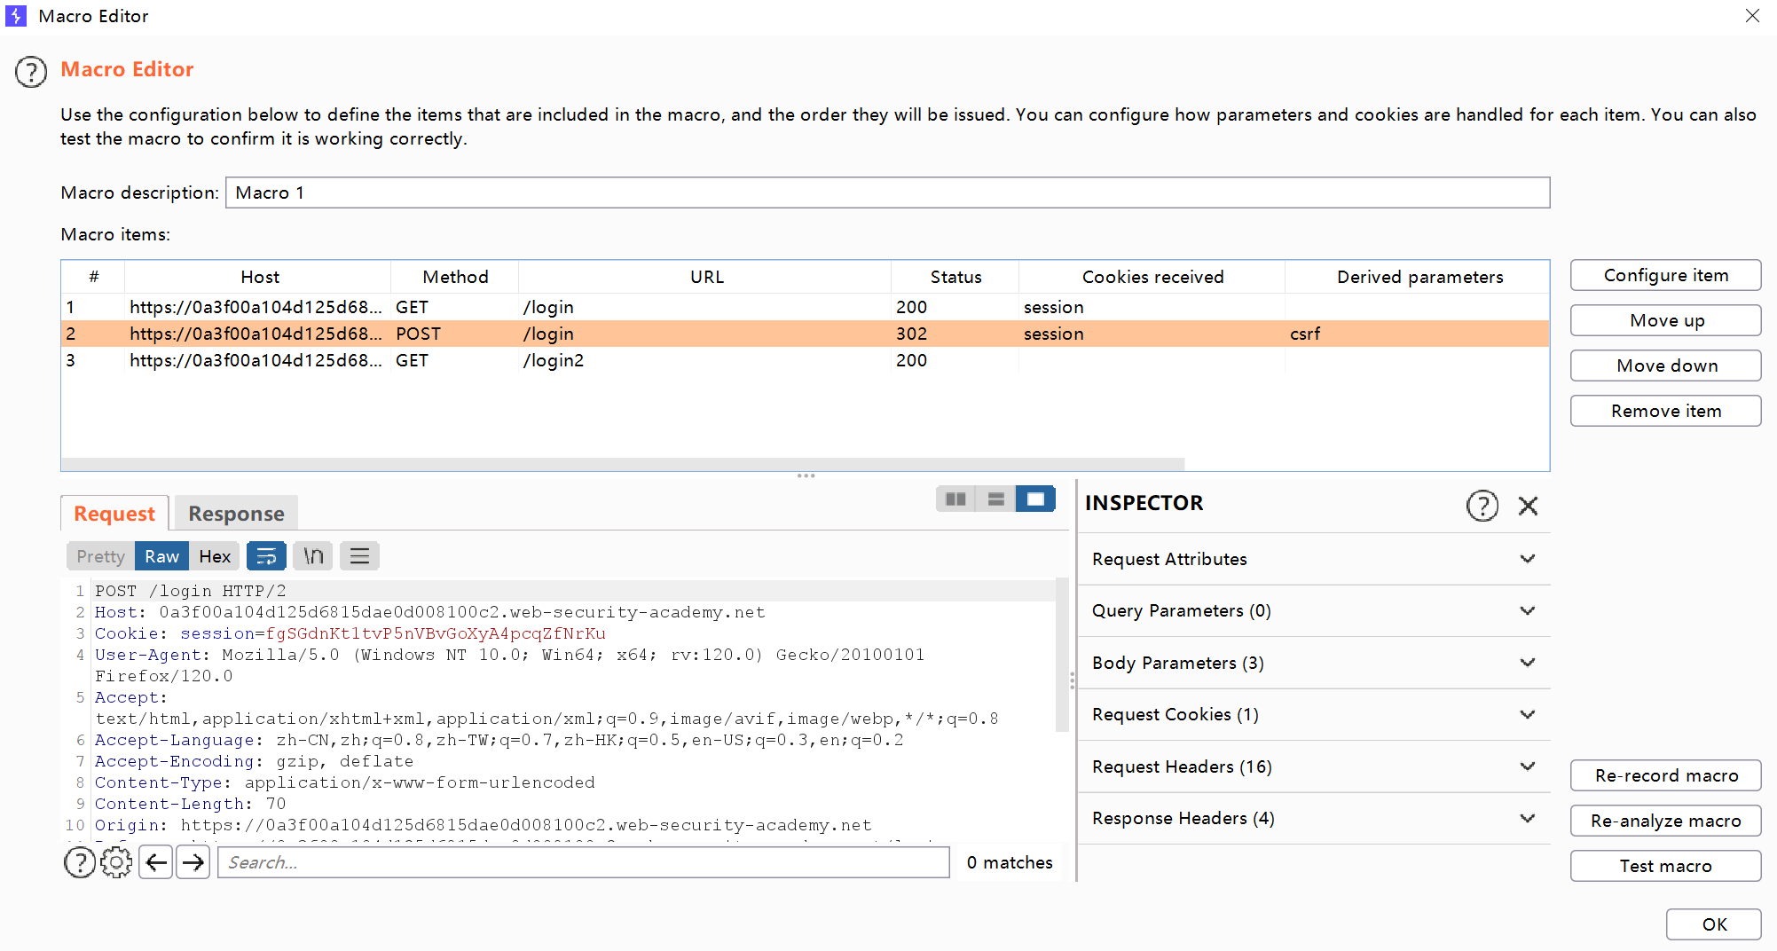Sort by URL column header
Screen dimensions: 1777x951
705,277
